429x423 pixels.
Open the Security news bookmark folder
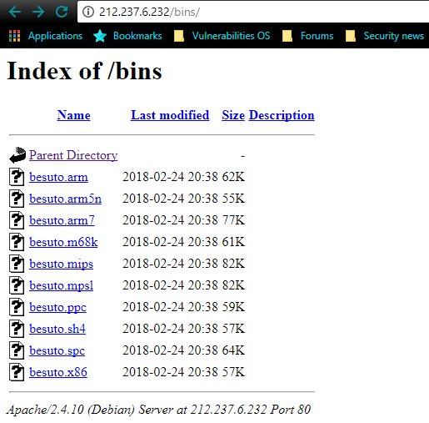394,36
